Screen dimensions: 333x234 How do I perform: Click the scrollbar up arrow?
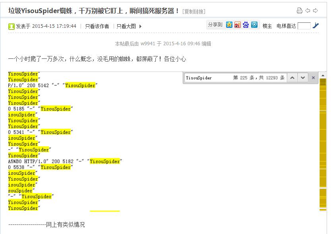323,75
